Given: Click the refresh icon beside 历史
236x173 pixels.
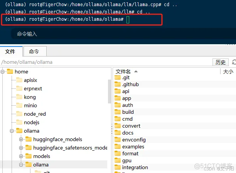Looking at the screenshot, I should 234,62.
